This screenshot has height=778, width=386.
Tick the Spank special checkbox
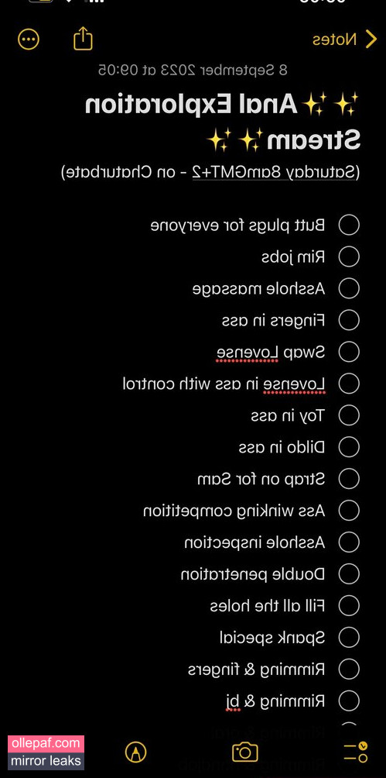(x=349, y=637)
